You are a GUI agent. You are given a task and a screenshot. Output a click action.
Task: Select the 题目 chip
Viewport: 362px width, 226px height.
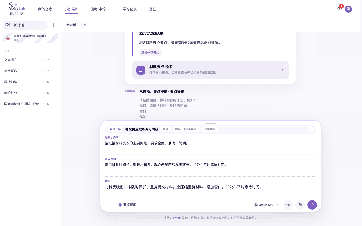pyautogui.click(x=165, y=129)
